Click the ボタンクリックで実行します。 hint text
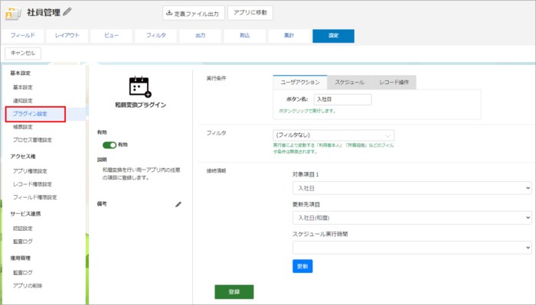This screenshot has width=536, height=305. point(307,111)
